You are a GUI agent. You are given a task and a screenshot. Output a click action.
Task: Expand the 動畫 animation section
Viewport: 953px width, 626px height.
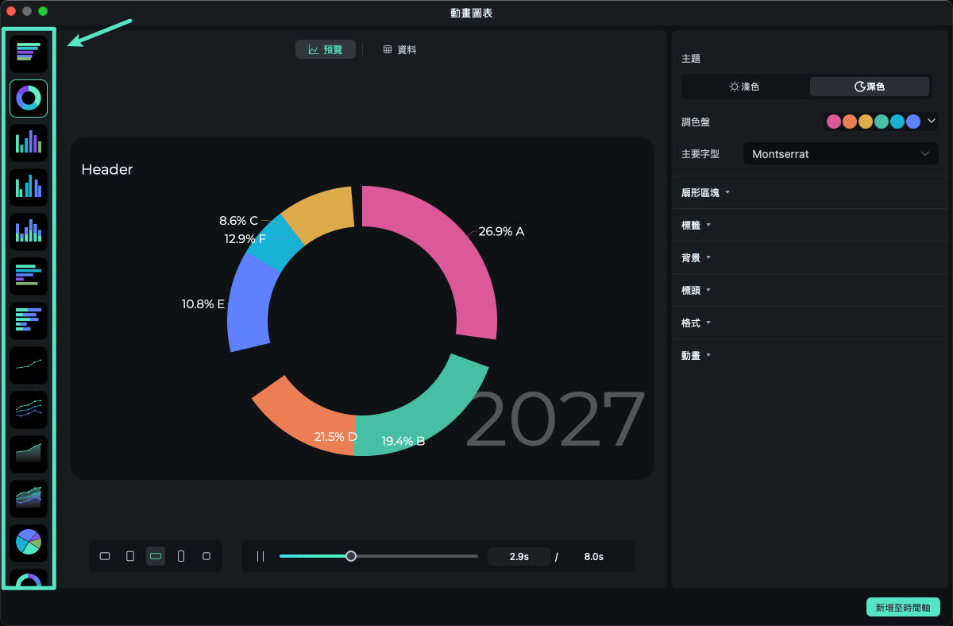click(695, 355)
